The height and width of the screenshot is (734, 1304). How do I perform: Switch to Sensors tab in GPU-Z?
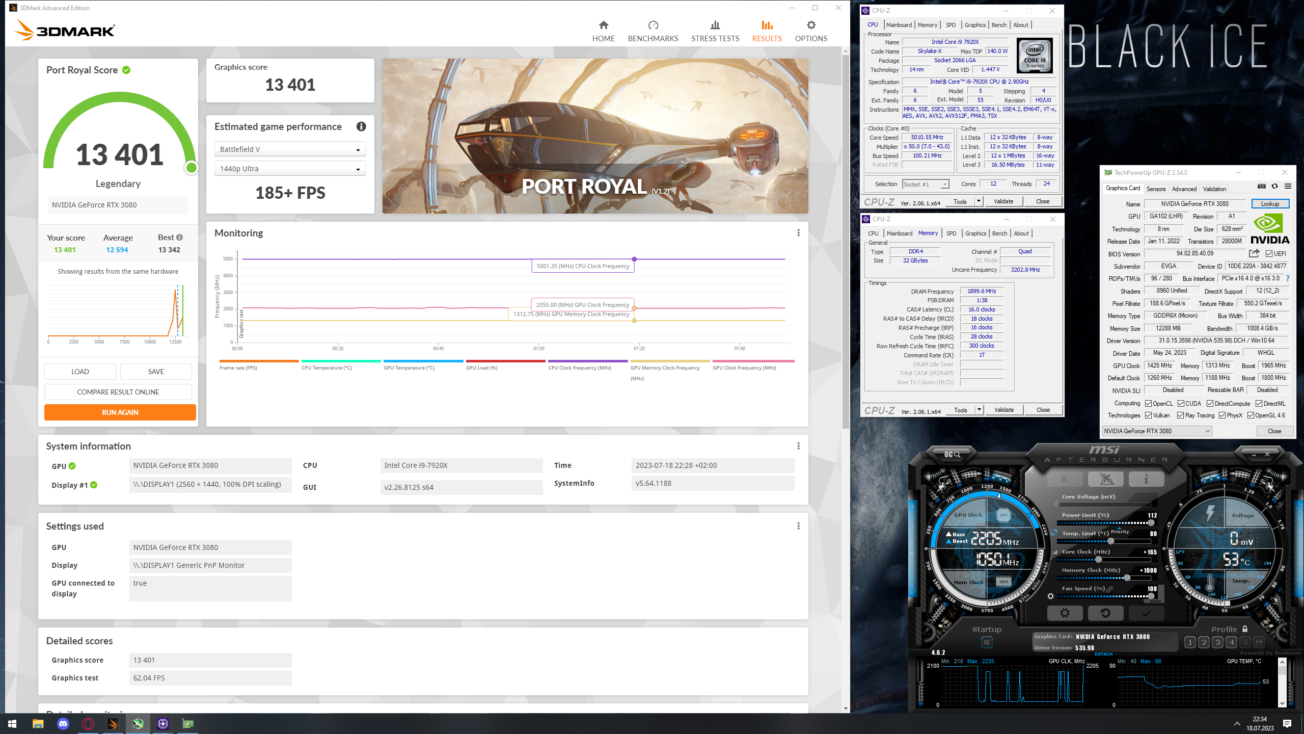click(1156, 189)
